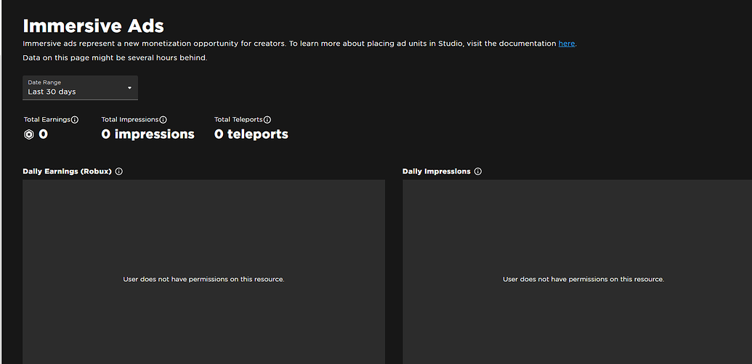This screenshot has height=364, width=752.
Task: Open the documentation 'here' link
Action: (567, 44)
